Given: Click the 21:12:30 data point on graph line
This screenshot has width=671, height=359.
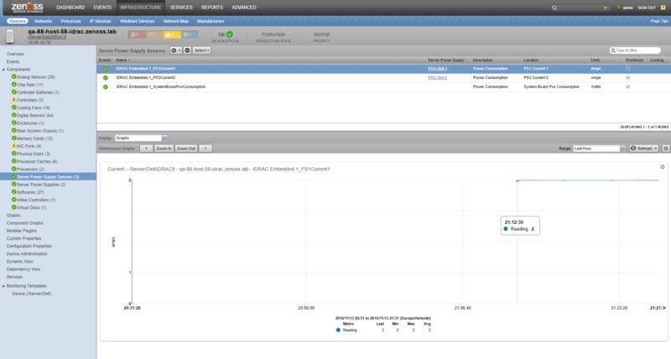Looking at the screenshot, I should pyautogui.click(x=518, y=181).
